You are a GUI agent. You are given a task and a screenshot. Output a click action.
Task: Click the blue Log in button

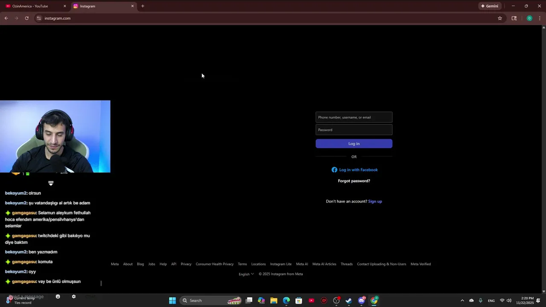(354, 144)
